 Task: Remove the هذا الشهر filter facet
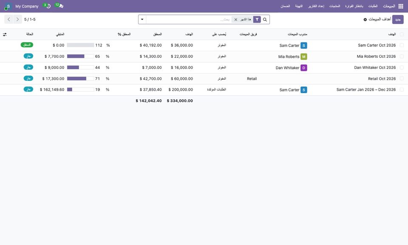point(236,20)
